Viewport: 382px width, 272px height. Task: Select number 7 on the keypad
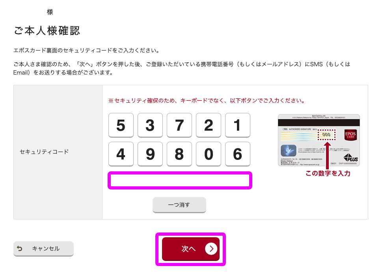179,125
